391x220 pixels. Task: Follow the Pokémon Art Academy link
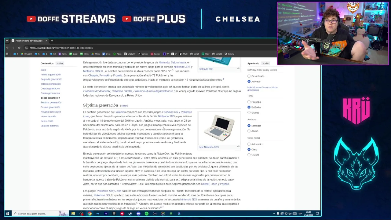(97, 91)
